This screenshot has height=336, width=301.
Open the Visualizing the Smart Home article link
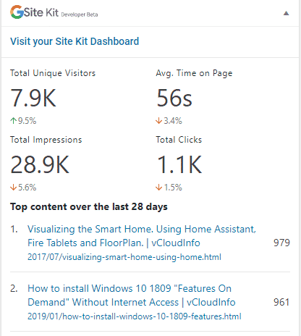click(142, 236)
